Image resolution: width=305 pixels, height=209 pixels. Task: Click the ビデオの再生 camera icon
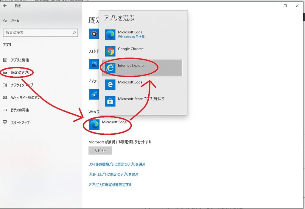click(5, 110)
